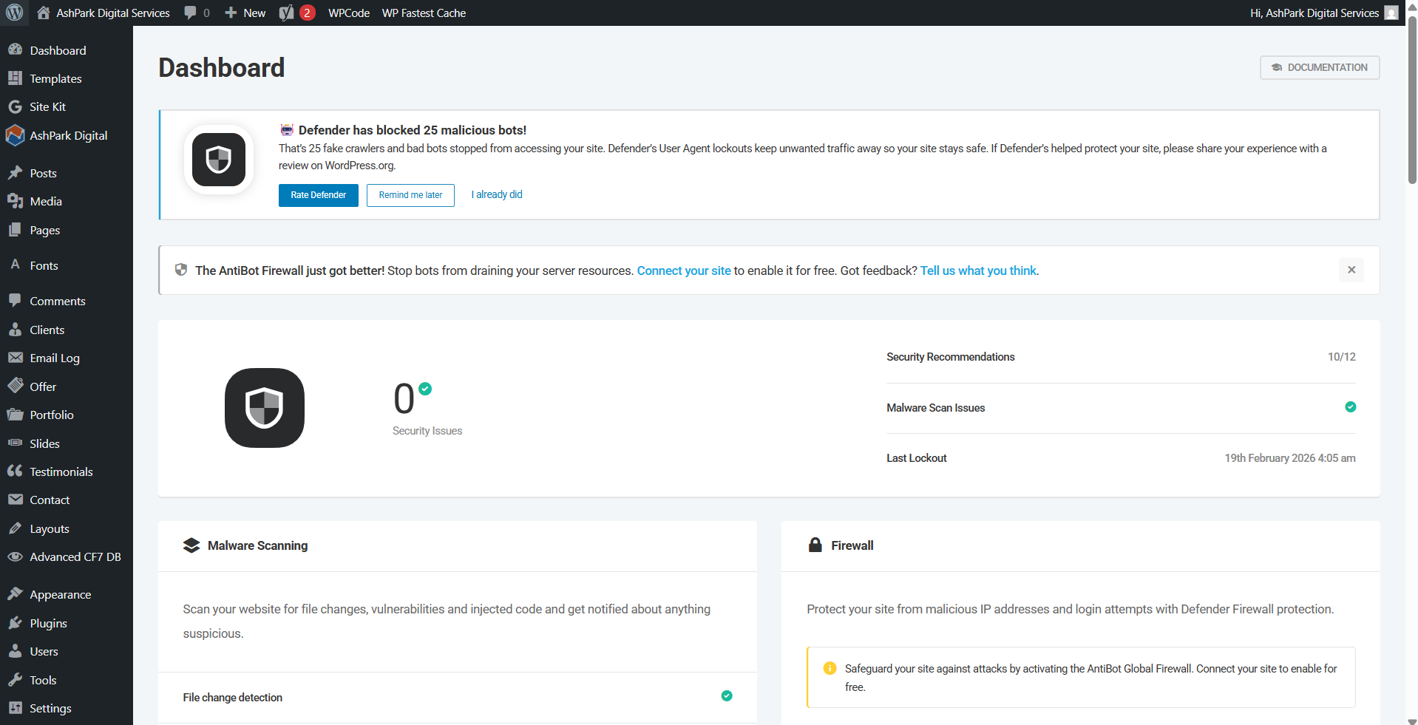Open WPCode from the admin bar
The image size is (1418, 725).
pyautogui.click(x=348, y=13)
